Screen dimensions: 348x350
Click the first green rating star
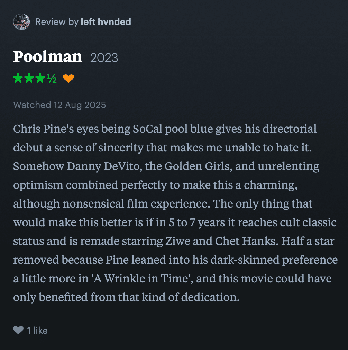[x=18, y=79]
